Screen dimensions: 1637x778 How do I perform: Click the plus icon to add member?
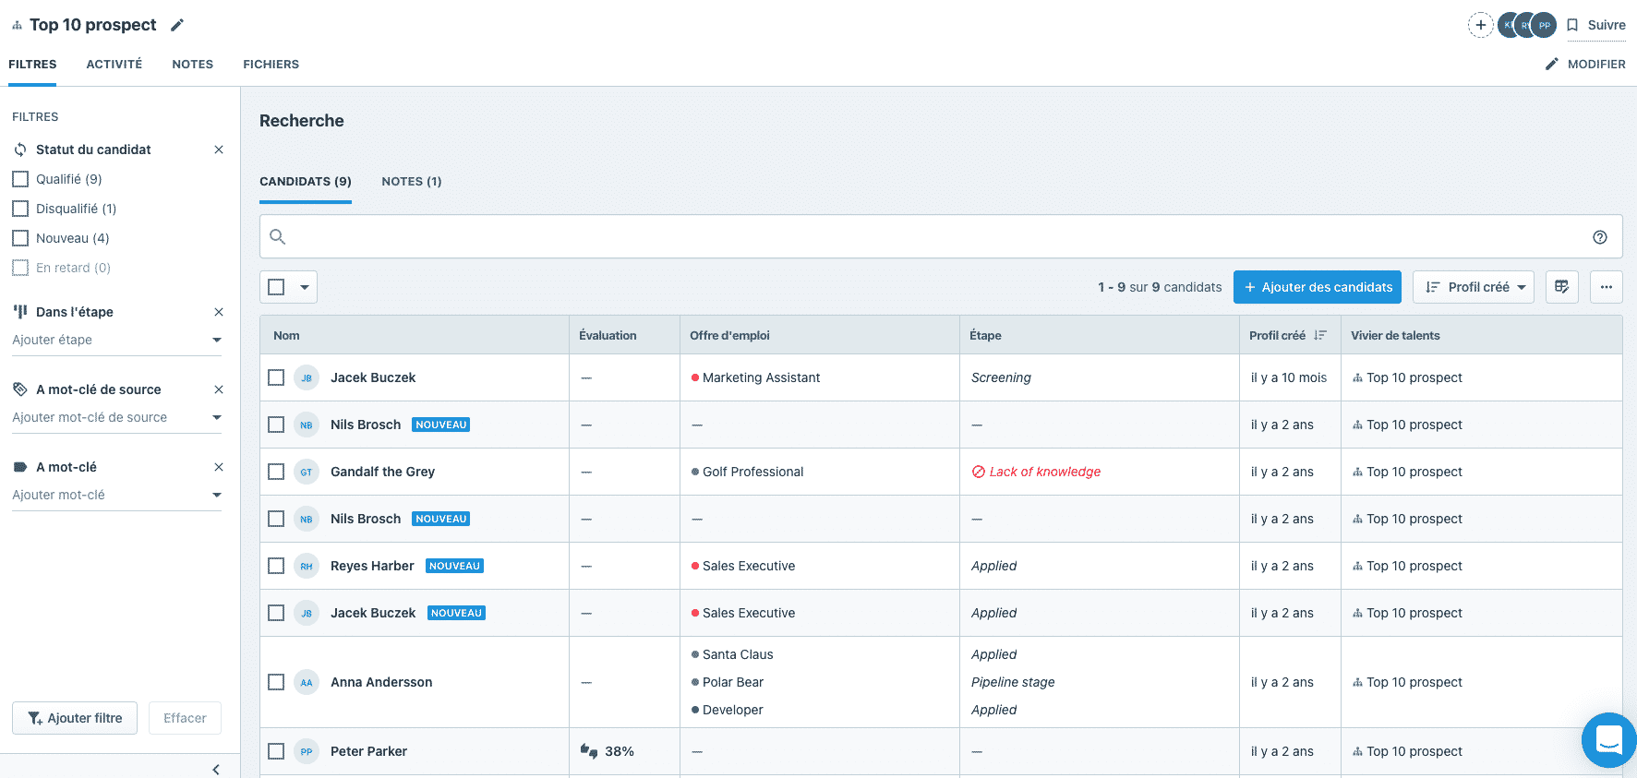[1480, 25]
